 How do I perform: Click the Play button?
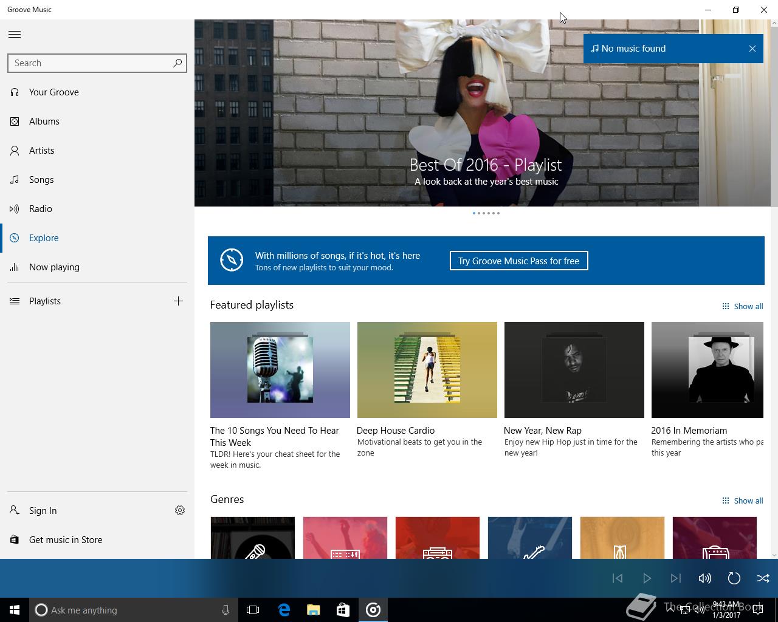[647, 578]
